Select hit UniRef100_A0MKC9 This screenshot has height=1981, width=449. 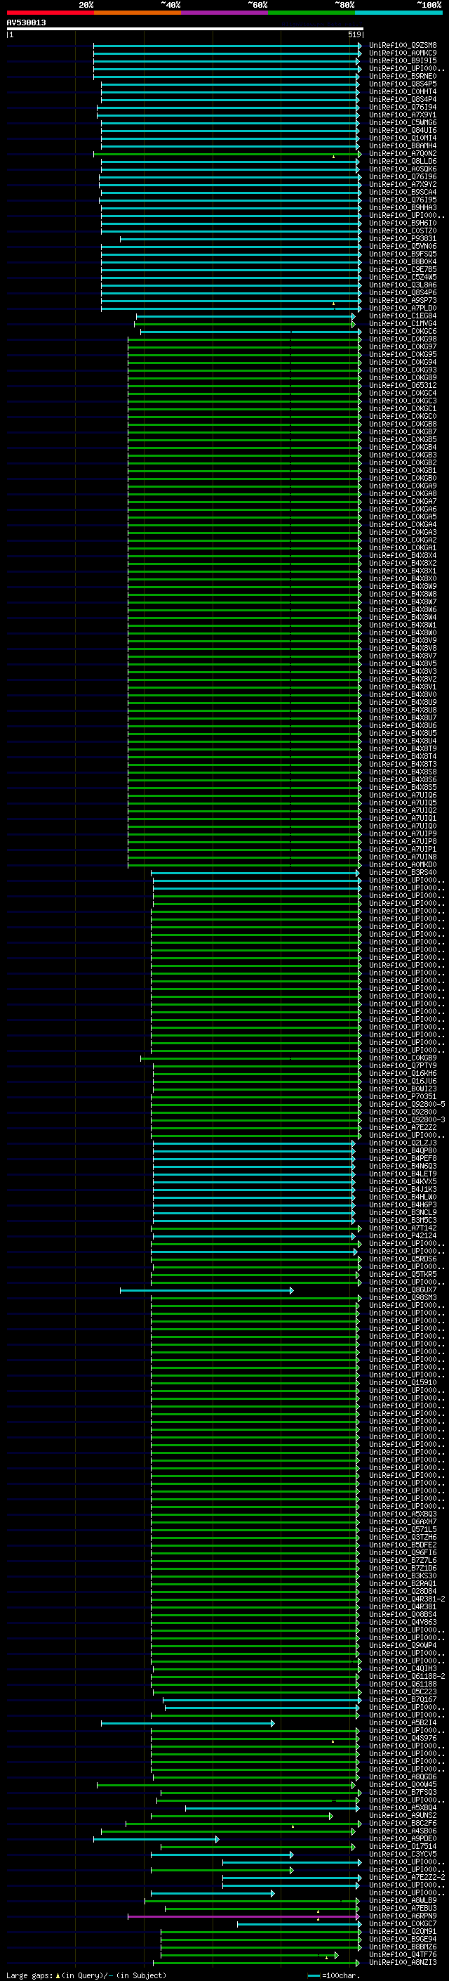(403, 53)
